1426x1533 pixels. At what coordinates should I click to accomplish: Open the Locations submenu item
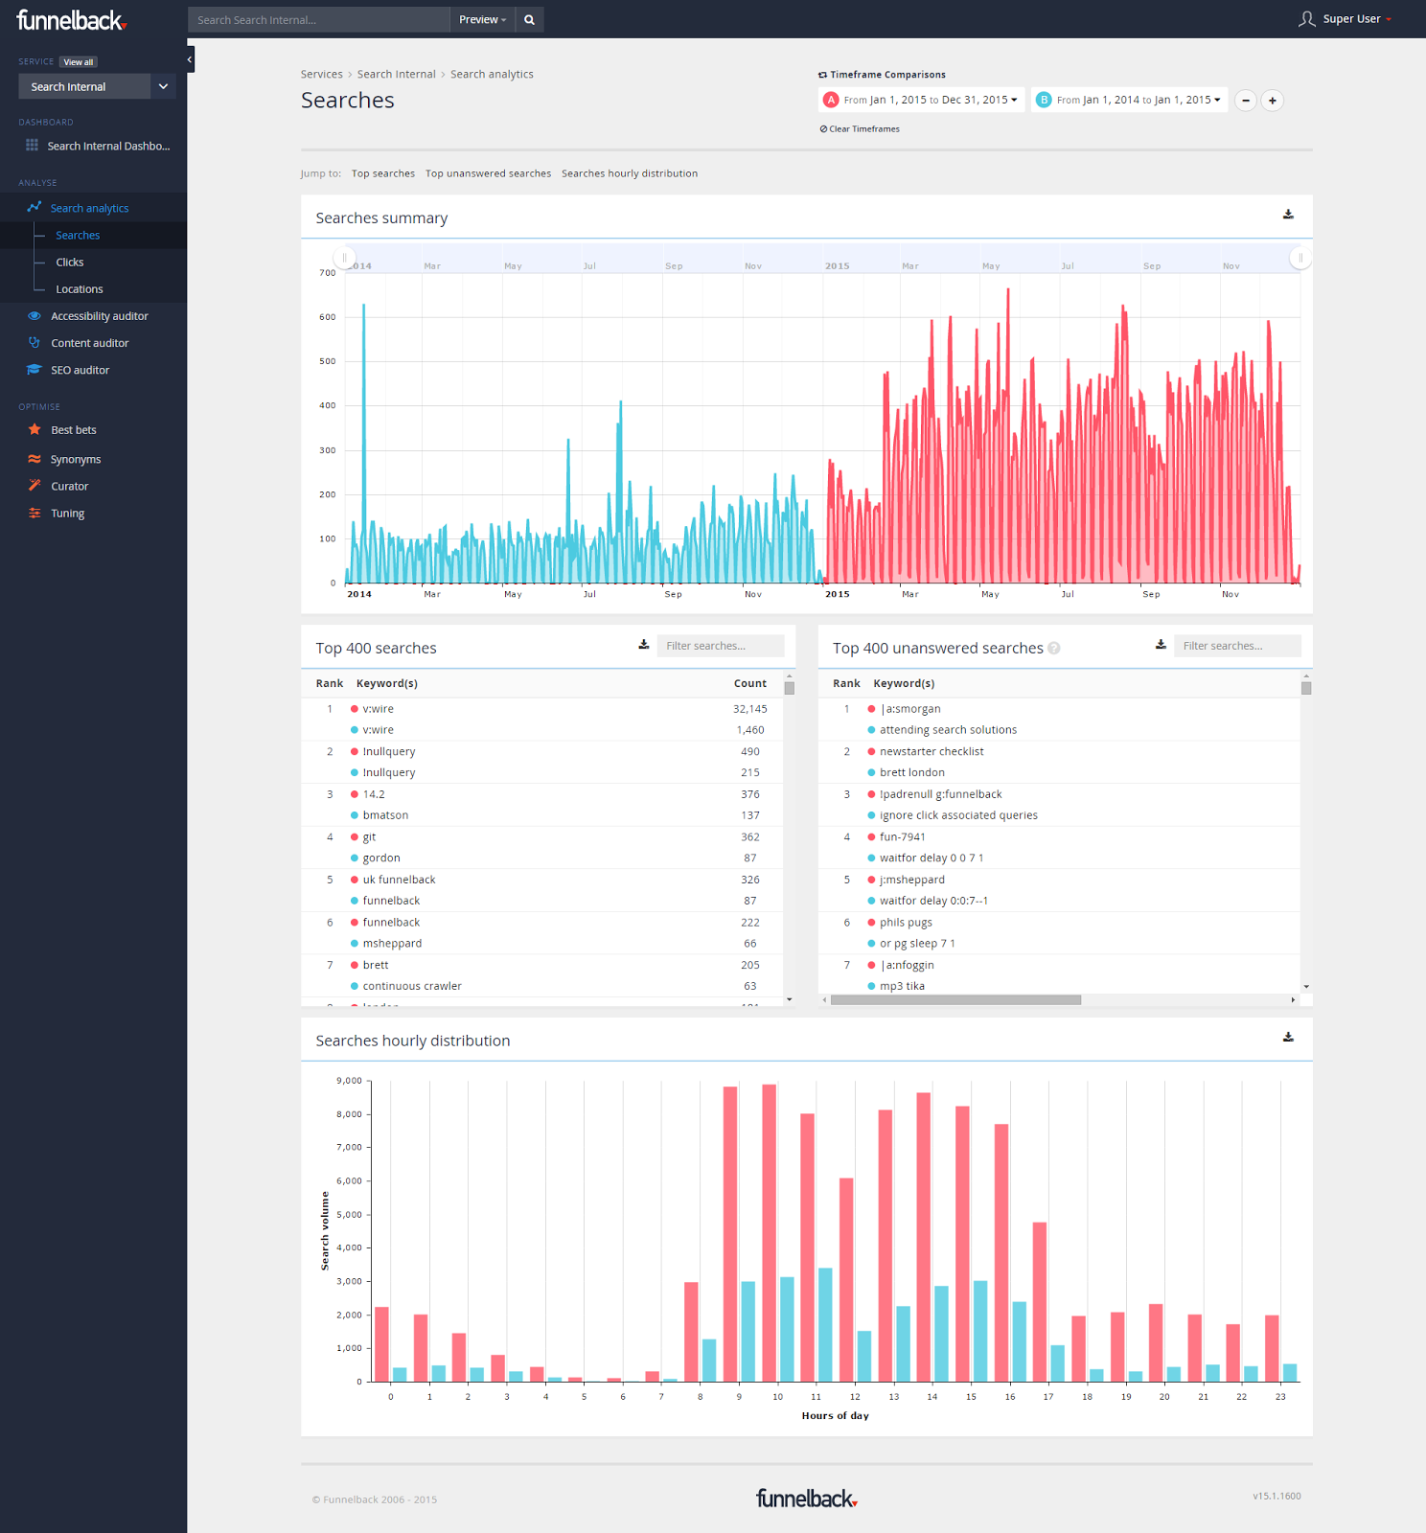click(79, 288)
